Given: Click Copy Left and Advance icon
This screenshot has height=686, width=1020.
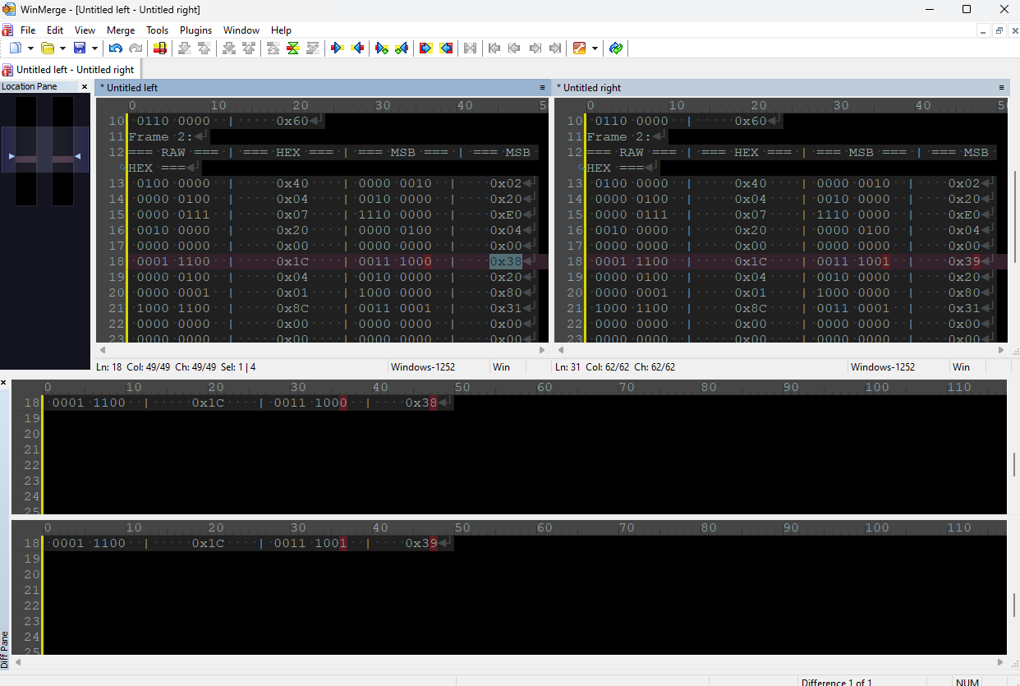Looking at the screenshot, I should tap(402, 48).
